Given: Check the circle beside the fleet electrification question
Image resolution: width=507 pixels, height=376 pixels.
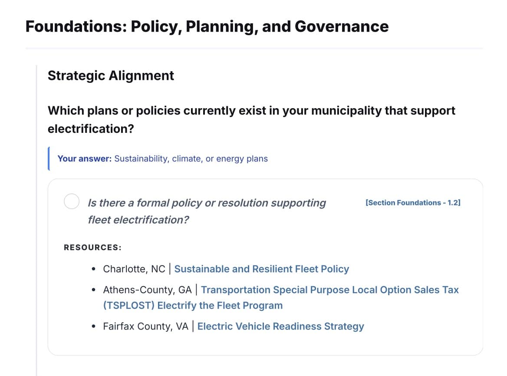Looking at the screenshot, I should (72, 201).
